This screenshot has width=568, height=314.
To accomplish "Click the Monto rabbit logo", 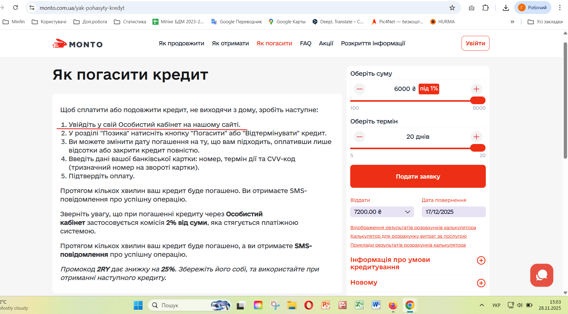I will 77,44.
